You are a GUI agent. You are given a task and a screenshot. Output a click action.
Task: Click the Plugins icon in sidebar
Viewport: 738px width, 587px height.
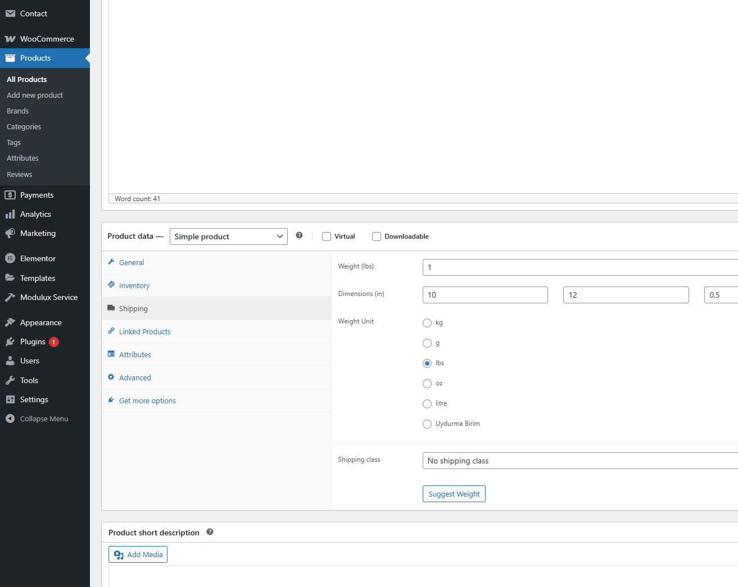click(x=10, y=342)
